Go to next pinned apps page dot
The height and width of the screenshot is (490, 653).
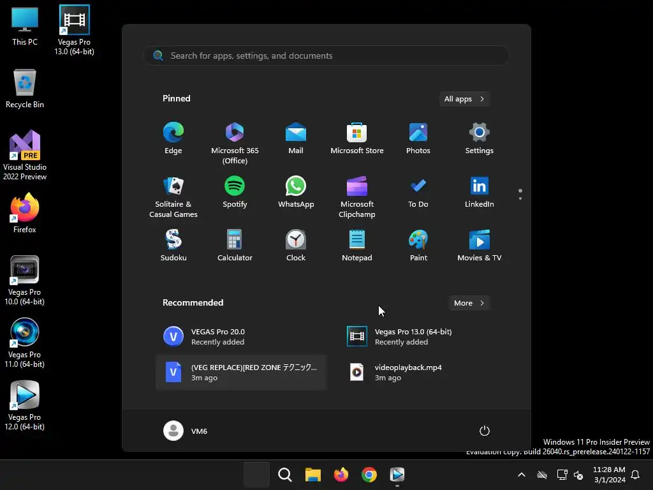pos(520,198)
